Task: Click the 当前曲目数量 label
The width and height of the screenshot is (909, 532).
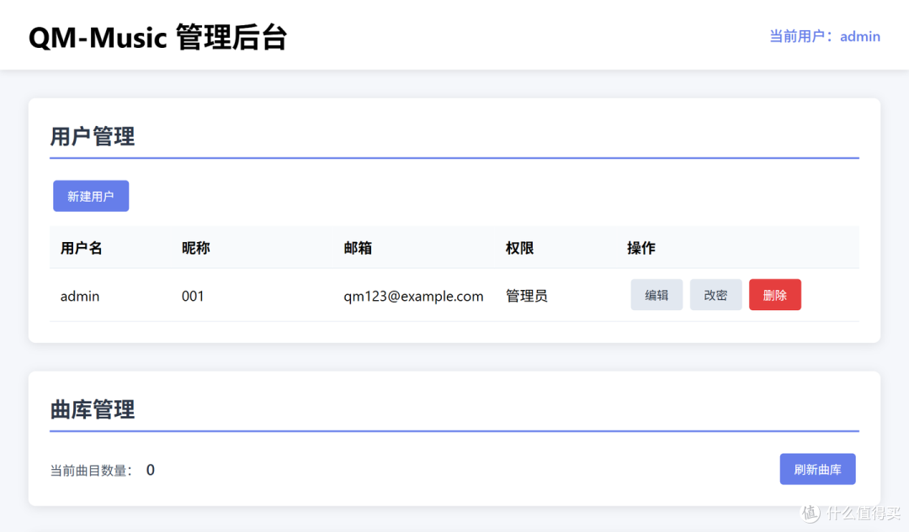Action: click(x=91, y=471)
